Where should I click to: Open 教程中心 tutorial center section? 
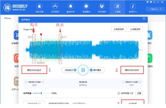coord(133,8)
